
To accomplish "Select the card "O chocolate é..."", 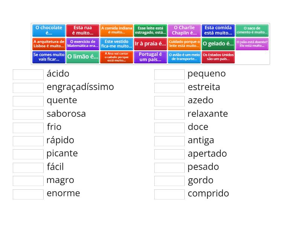I will pos(49,30).
